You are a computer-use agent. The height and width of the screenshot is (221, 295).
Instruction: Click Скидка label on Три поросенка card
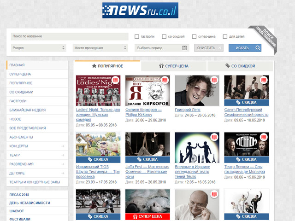tap(98, 159)
